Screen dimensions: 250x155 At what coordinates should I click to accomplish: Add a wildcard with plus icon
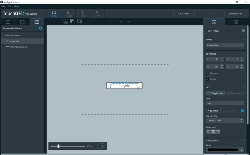242,111
